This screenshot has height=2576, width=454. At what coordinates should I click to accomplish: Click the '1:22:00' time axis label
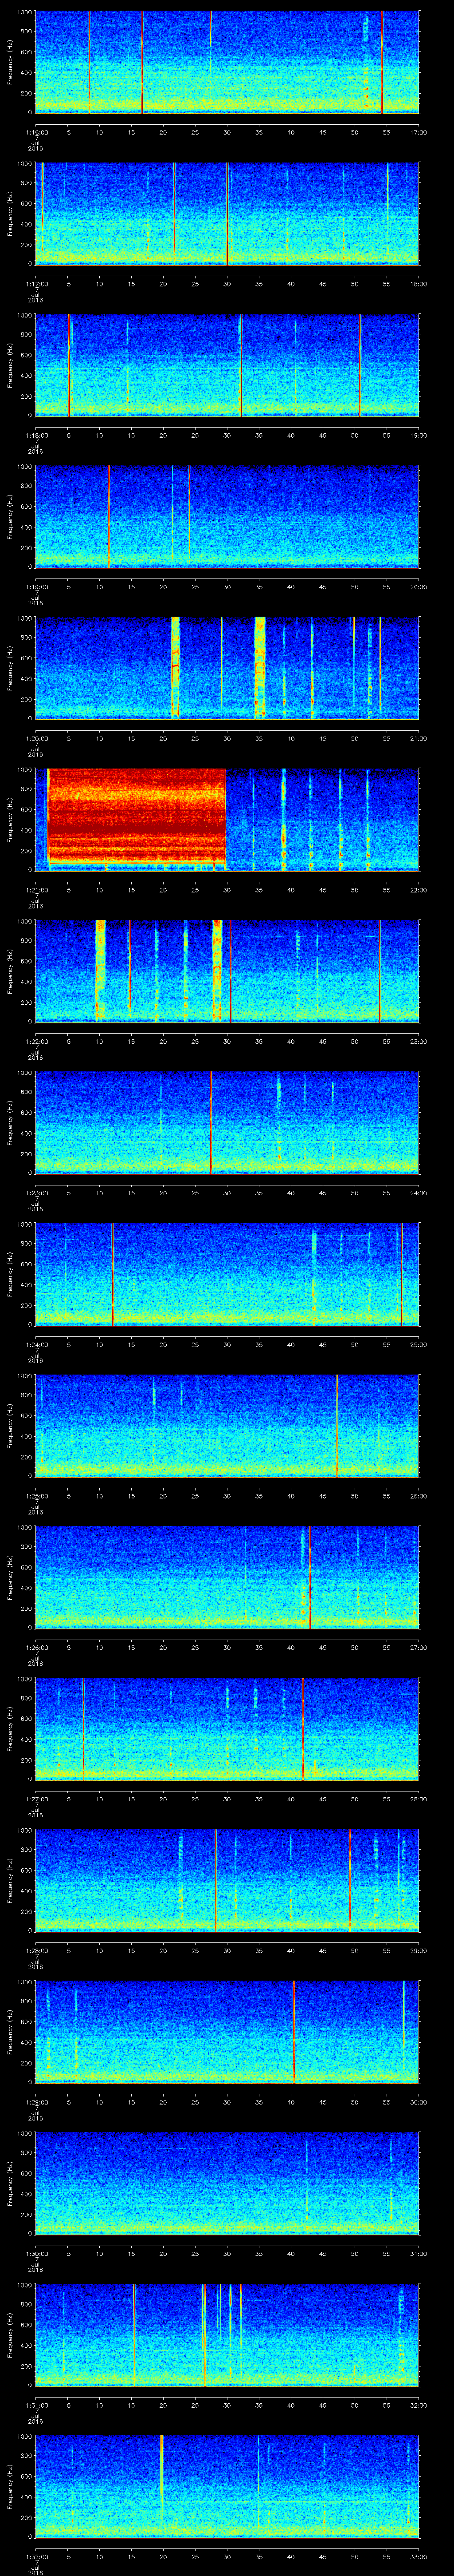click(36, 1041)
